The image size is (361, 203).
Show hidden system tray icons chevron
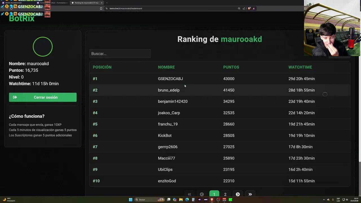point(324,200)
